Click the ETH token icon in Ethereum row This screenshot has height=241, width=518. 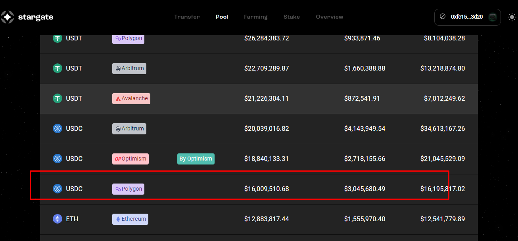click(58, 219)
